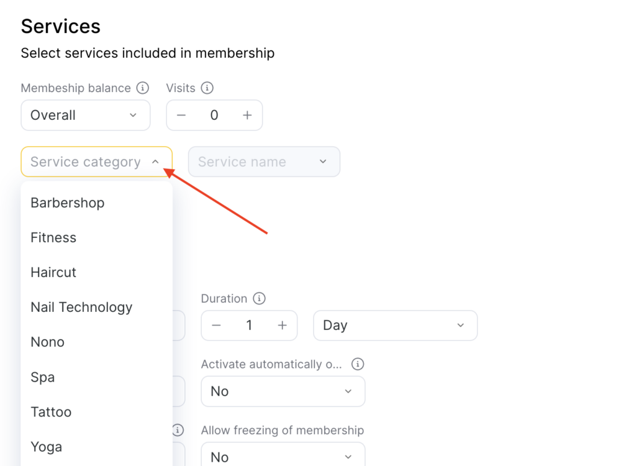
Task: Click info icon beside Visits label
Action: 207,88
